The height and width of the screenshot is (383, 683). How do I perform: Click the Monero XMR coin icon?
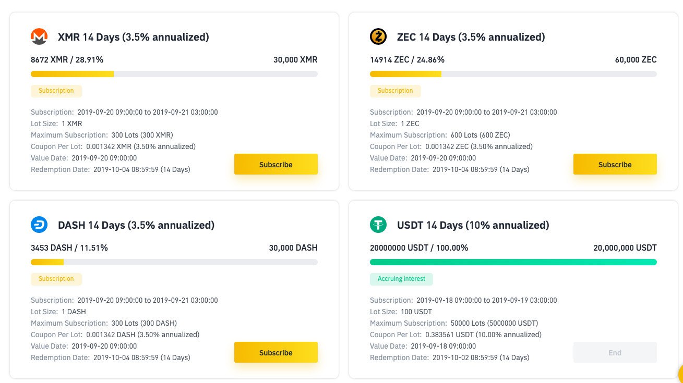pyautogui.click(x=39, y=36)
